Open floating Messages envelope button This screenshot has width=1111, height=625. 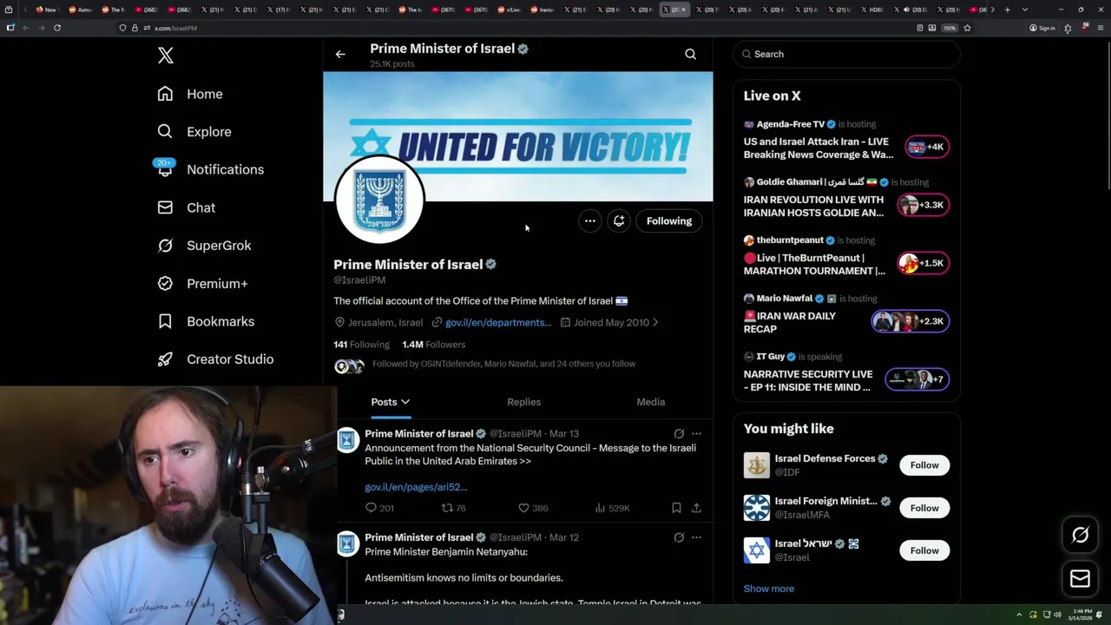click(1080, 579)
